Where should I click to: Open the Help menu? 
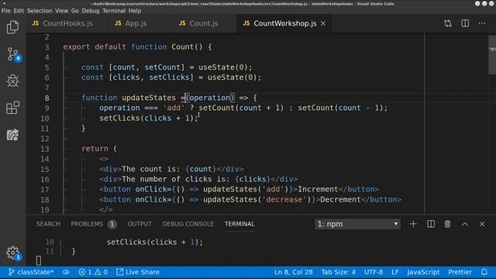(135, 10)
